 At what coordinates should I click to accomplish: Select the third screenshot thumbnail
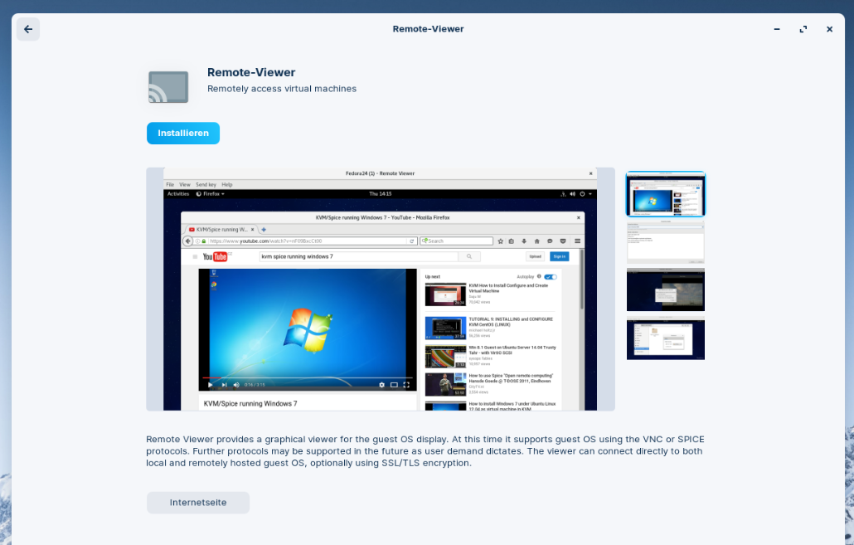(x=666, y=290)
